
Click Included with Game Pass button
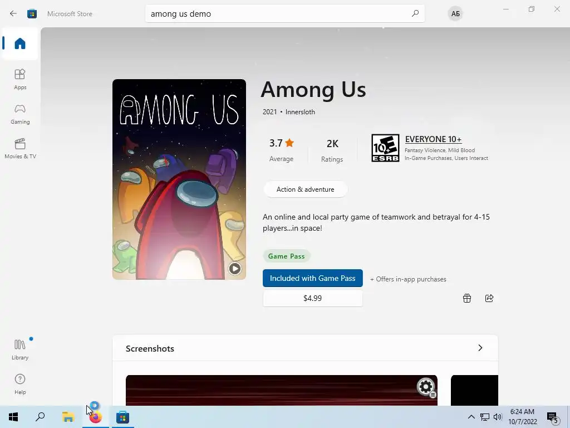(x=313, y=278)
